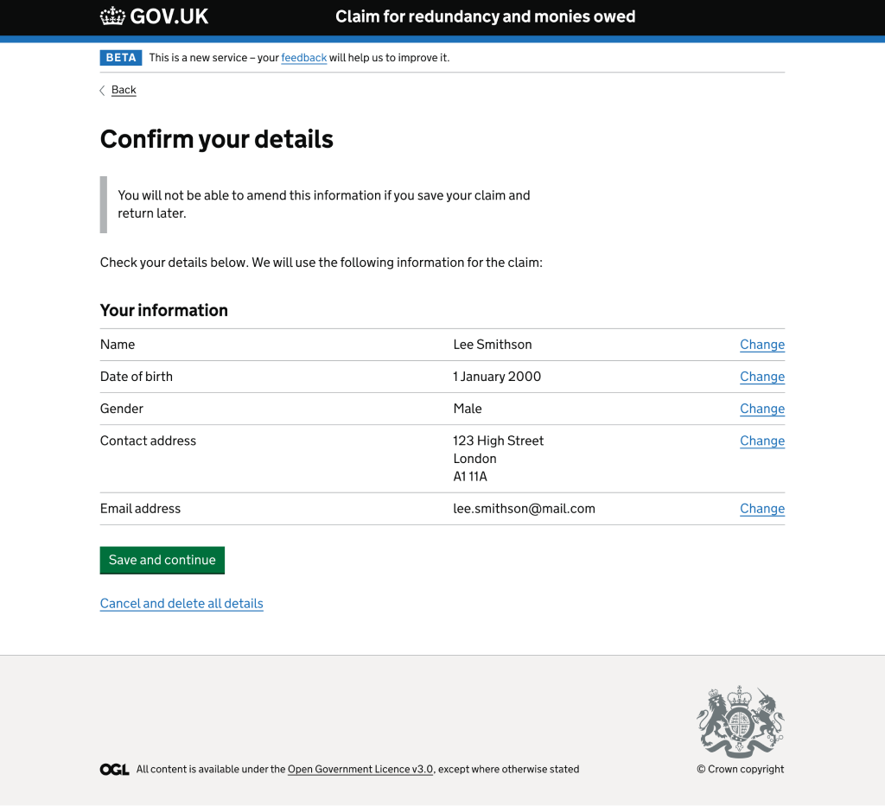Change the Date of birth entry
Screen dimensions: 885x806
(761, 377)
